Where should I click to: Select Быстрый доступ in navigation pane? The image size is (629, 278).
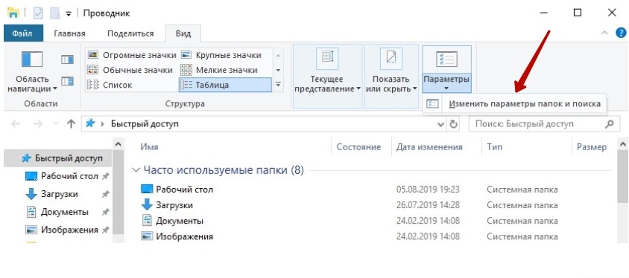(x=58, y=158)
